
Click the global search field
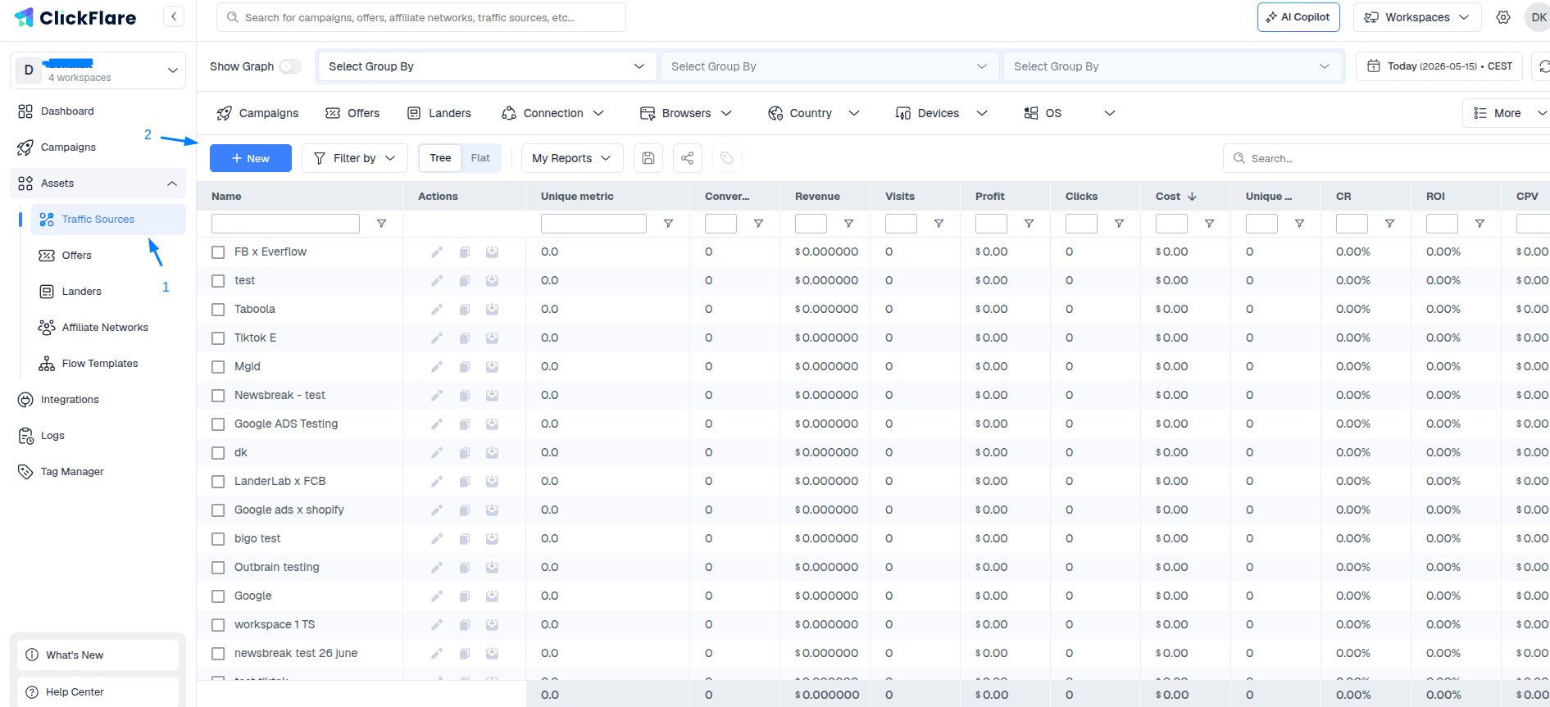point(421,17)
